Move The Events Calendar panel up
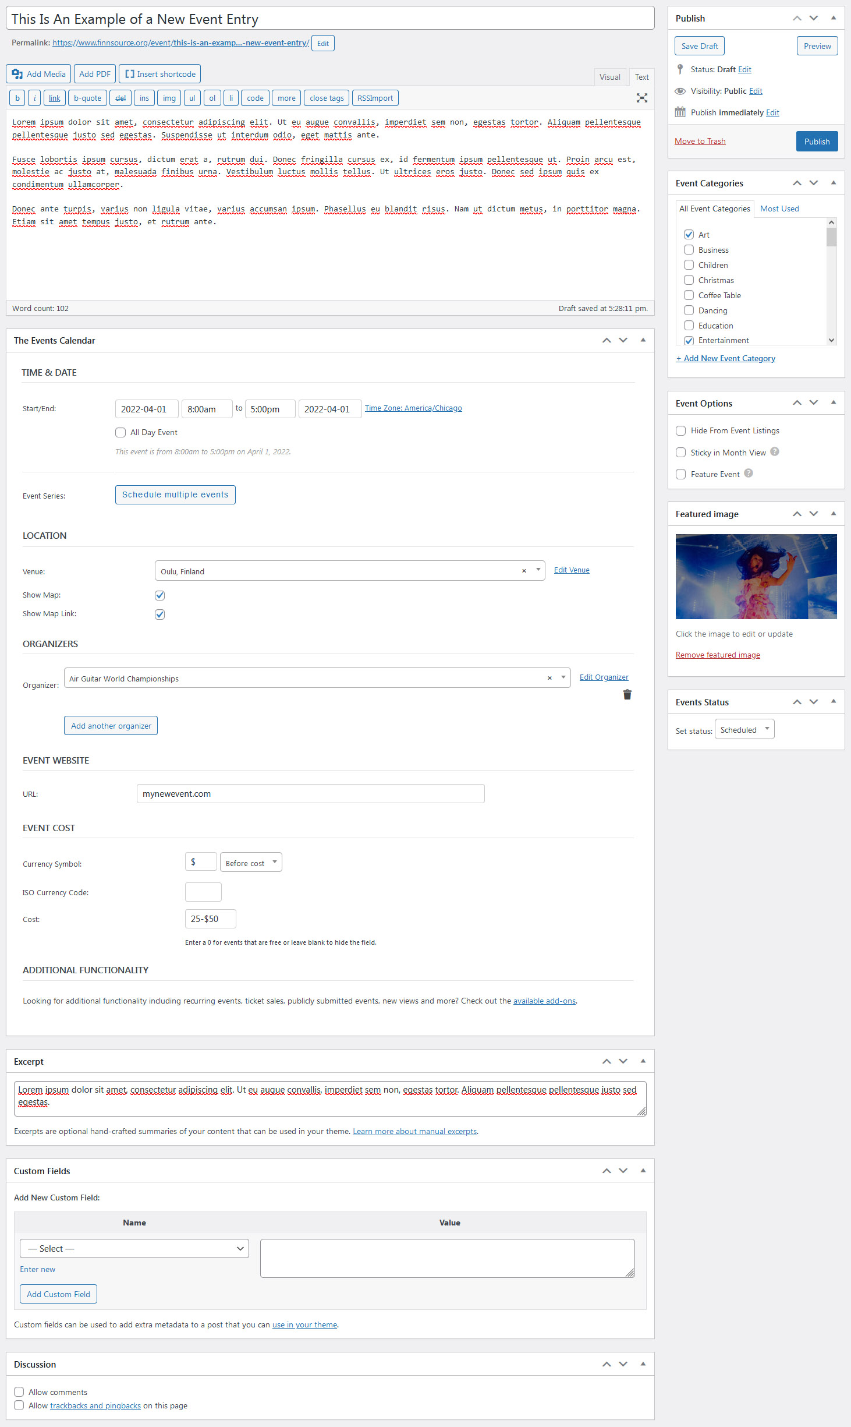Viewport: 851px width, 1427px height. pos(607,340)
